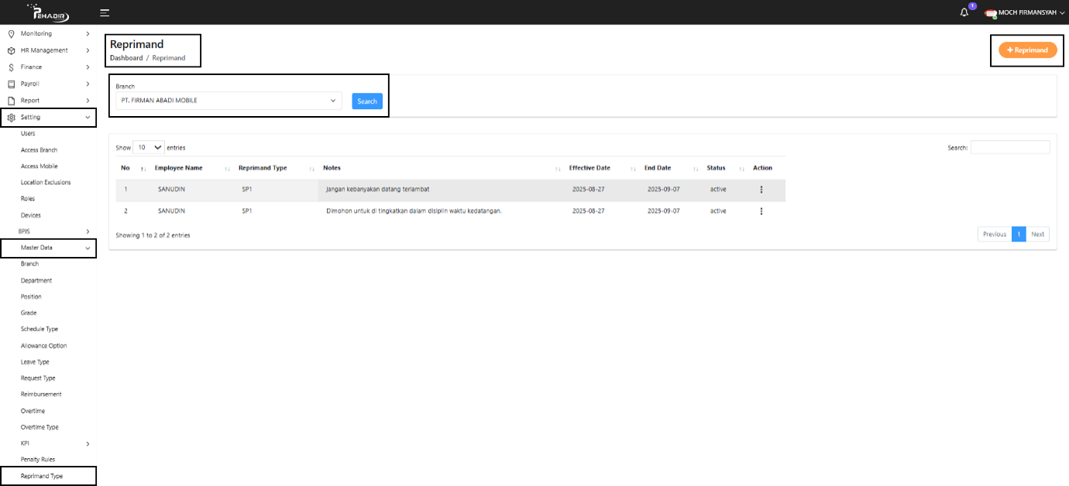Select Penalty Rules in sidebar
The image size is (1069, 486).
click(38, 460)
